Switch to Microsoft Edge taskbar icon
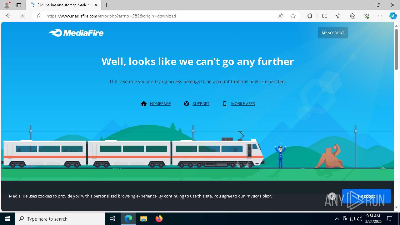The width and height of the screenshot is (400, 225). (x=128, y=219)
